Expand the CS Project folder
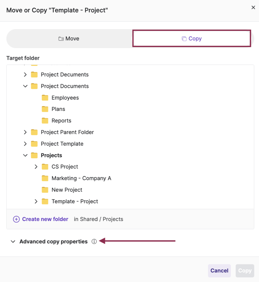The height and width of the screenshot is (282, 259). [x=36, y=167]
